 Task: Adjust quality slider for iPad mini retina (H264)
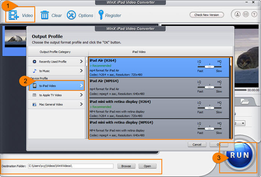pyautogui.click(x=209, y=108)
